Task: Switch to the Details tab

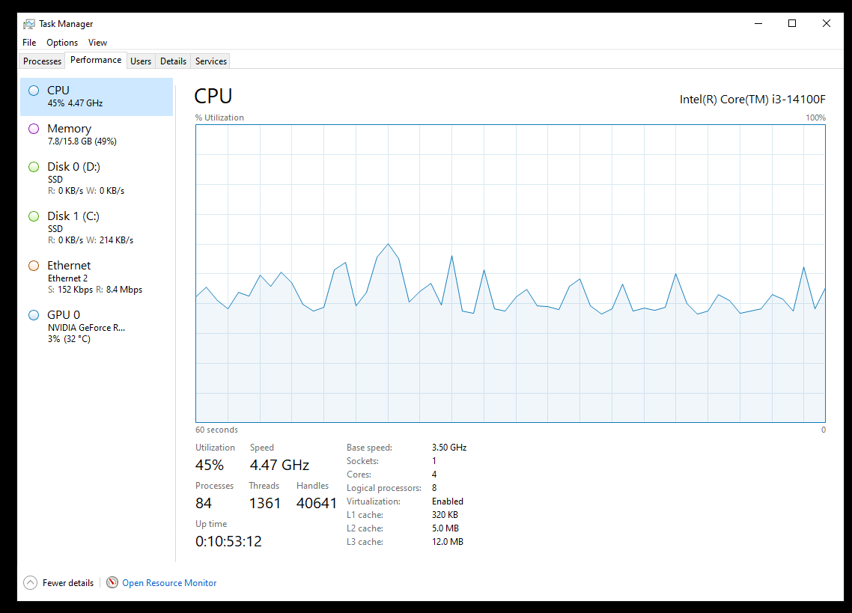Action: [174, 61]
